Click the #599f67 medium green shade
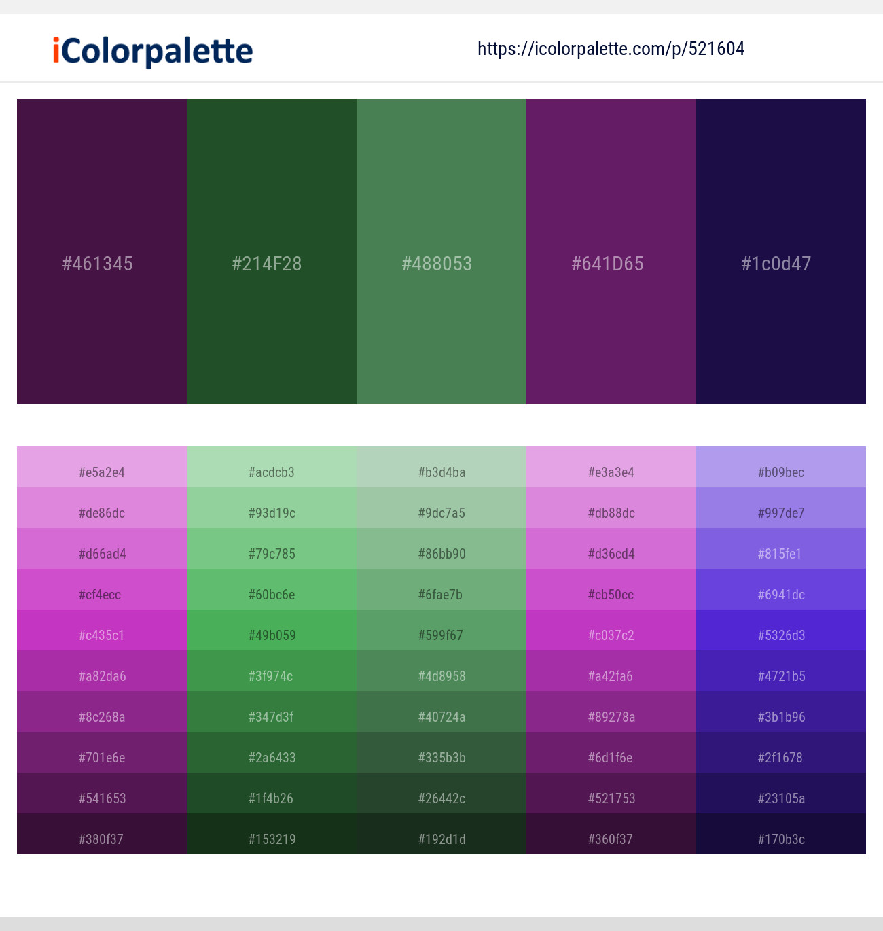Screen dimensions: 883x931 [x=441, y=630]
